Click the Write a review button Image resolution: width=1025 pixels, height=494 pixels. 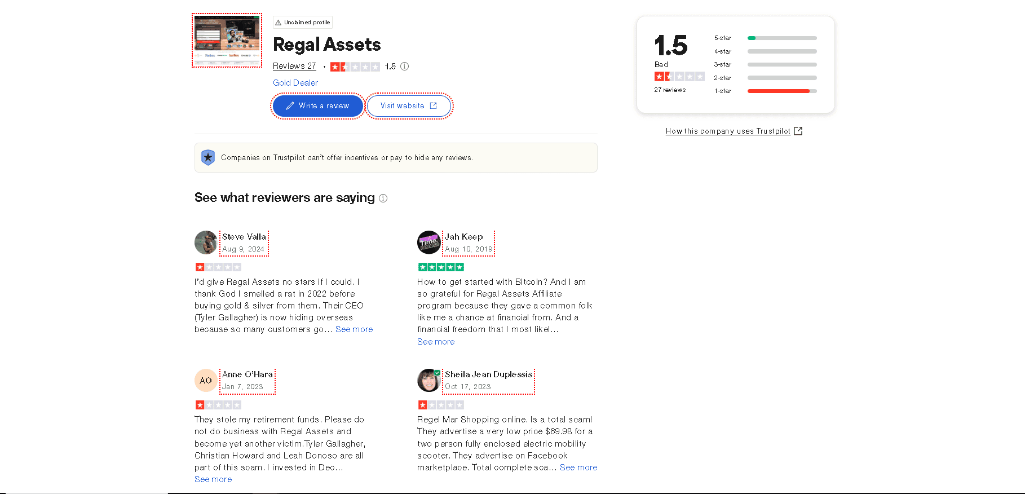[x=318, y=106]
